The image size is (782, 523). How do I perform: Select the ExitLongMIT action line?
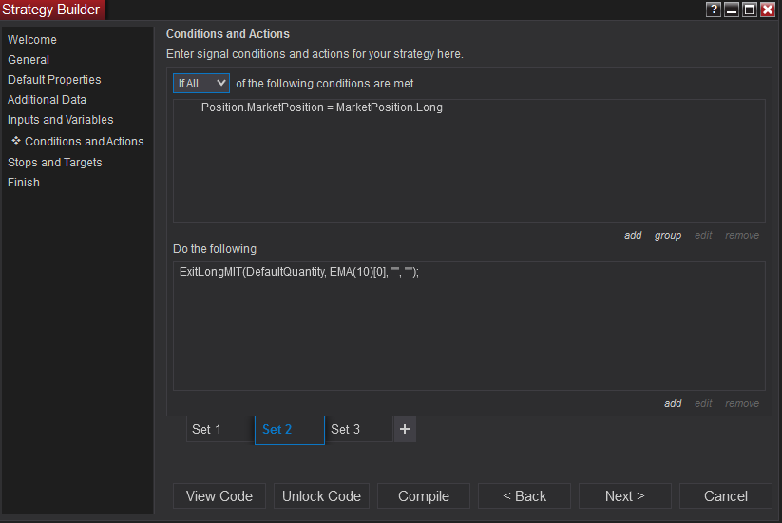click(x=298, y=272)
